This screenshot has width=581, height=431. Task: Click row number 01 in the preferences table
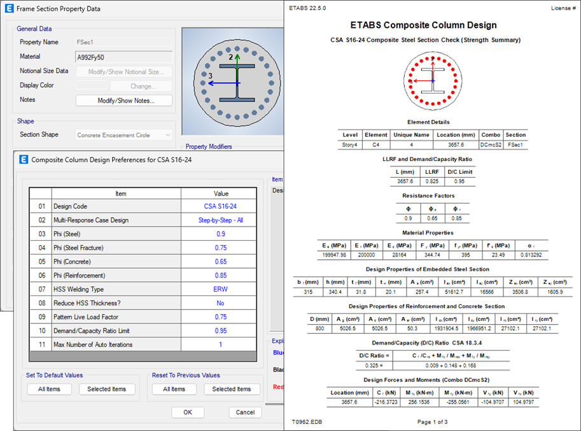point(41,206)
